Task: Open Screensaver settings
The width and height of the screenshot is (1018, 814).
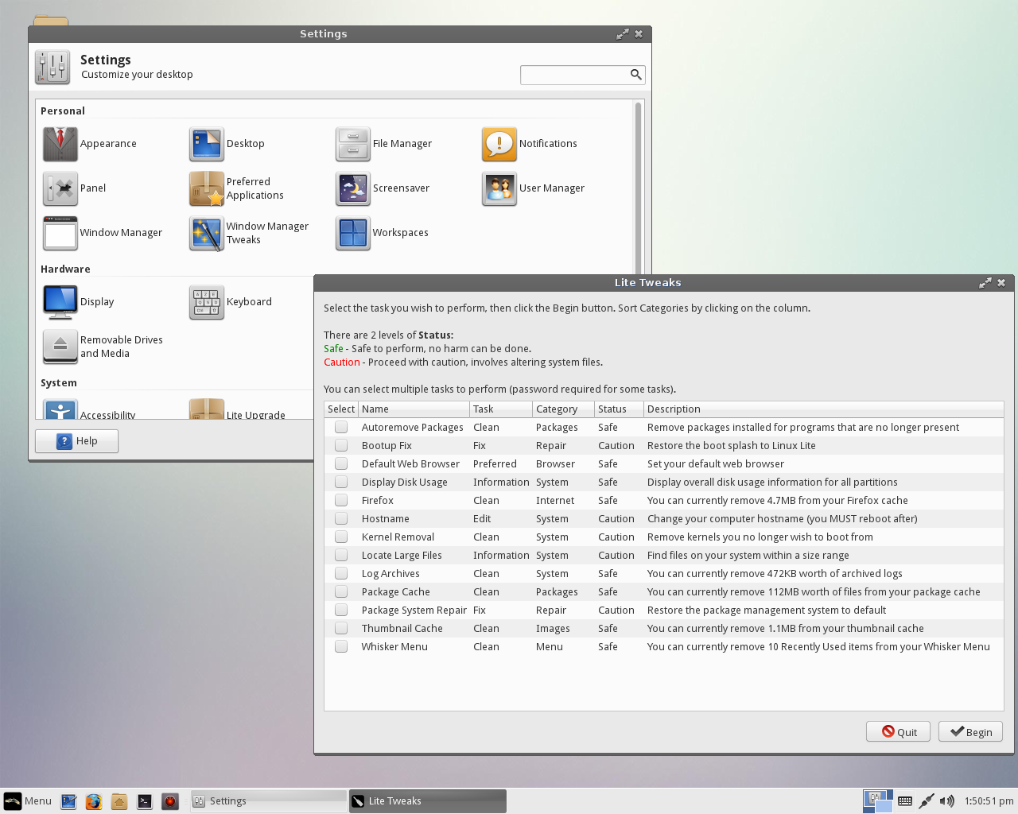Action: point(383,188)
